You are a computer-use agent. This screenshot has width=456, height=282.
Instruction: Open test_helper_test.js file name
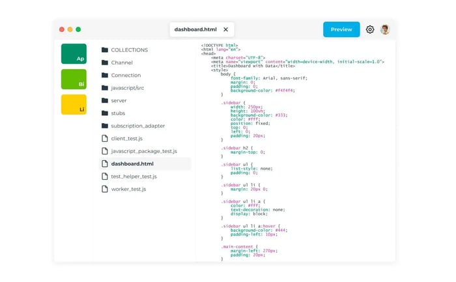(x=134, y=176)
